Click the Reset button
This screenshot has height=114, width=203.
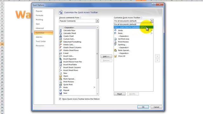tap(120, 94)
